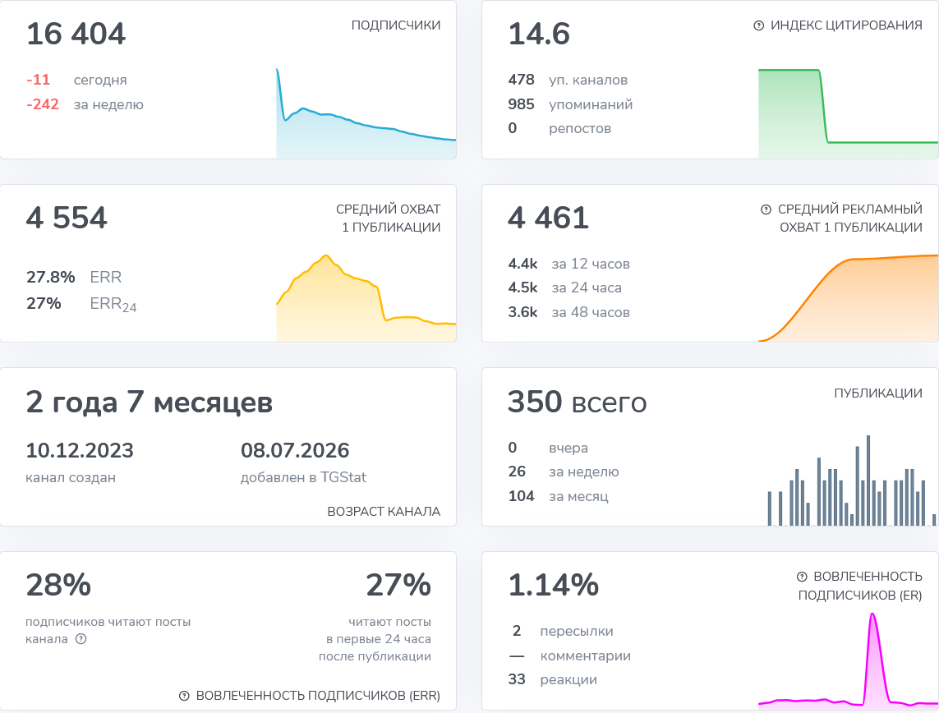The image size is (939, 713).
Task: Click the ИНДЕКС ЦИТИРОВАНИЯ heading
Action: (846, 25)
